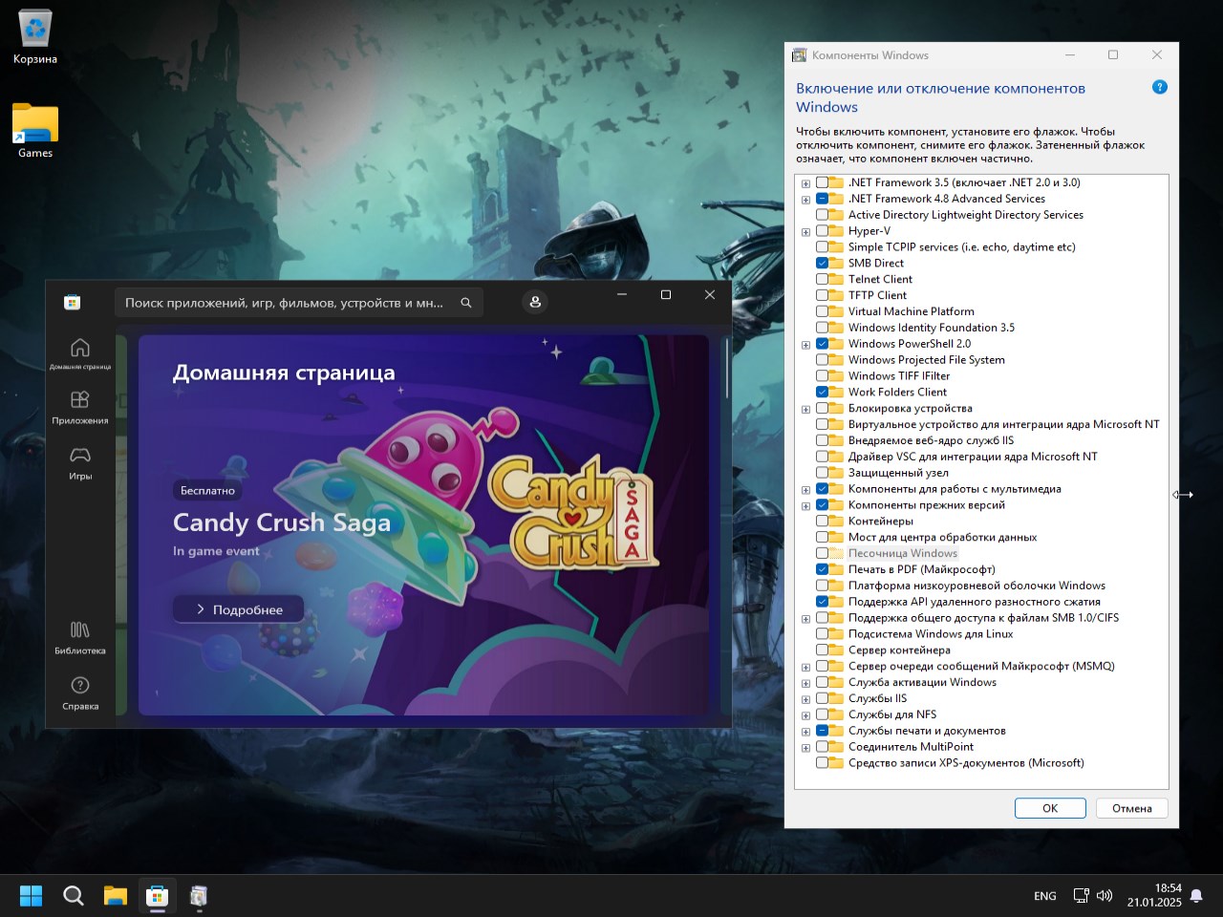Enable Подсистема Windows для Linux checkbox

[822, 634]
